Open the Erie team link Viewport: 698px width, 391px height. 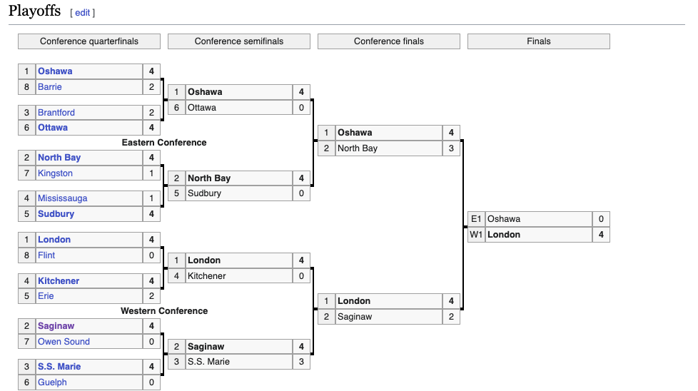[46, 296]
